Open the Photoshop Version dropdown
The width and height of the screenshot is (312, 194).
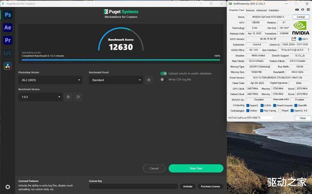(50, 80)
